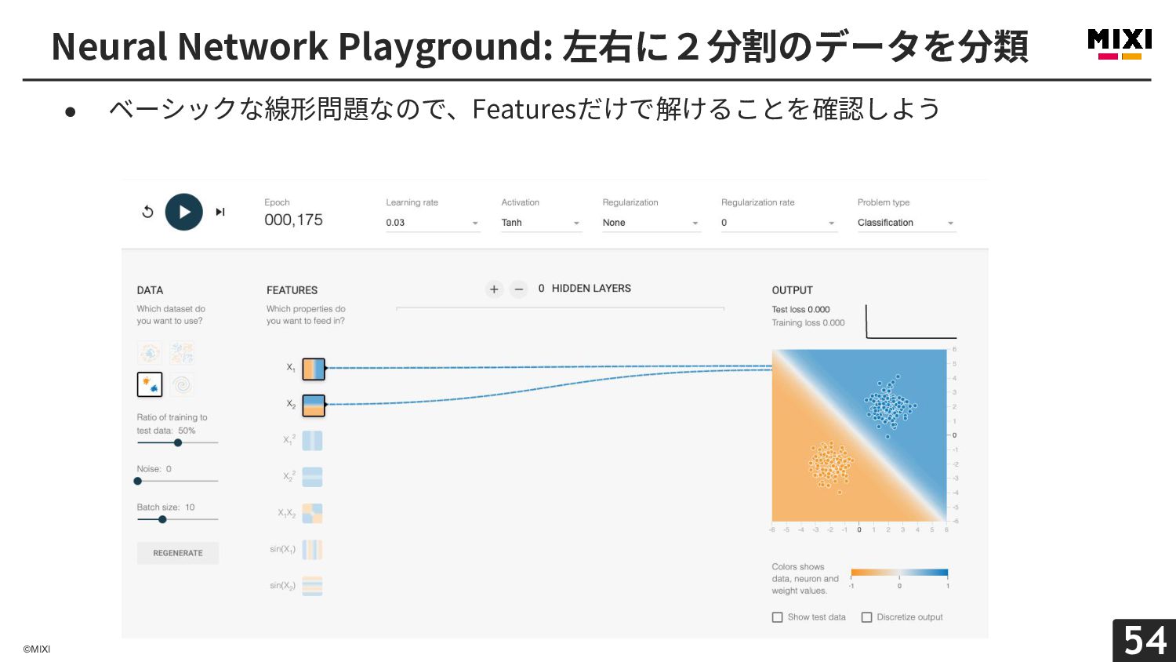Toggle the X1 feature input
Viewport: 1176px width, 662px height.
(314, 369)
